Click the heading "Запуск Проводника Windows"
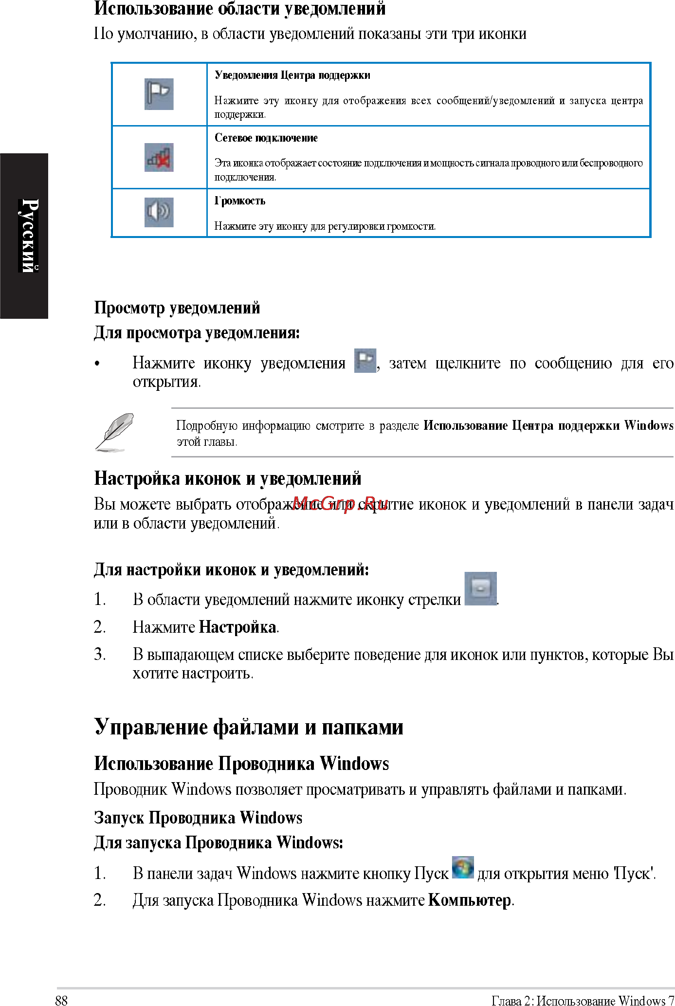The height and width of the screenshot is (1006, 675). pos(198,817)
